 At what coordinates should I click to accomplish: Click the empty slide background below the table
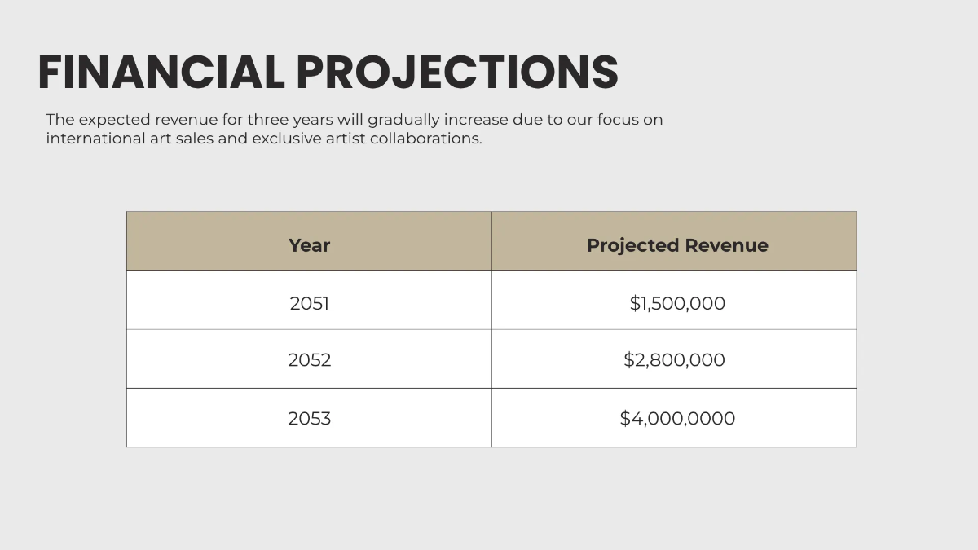pos(489,499)
